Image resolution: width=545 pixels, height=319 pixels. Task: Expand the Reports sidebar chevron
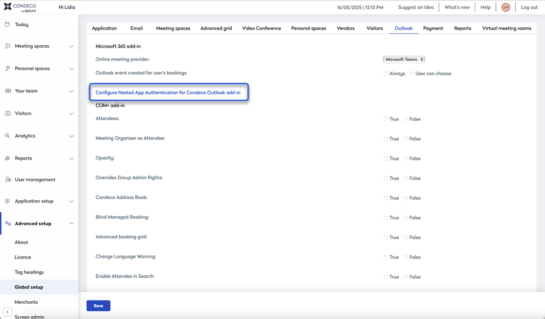(x=71, y=158)
